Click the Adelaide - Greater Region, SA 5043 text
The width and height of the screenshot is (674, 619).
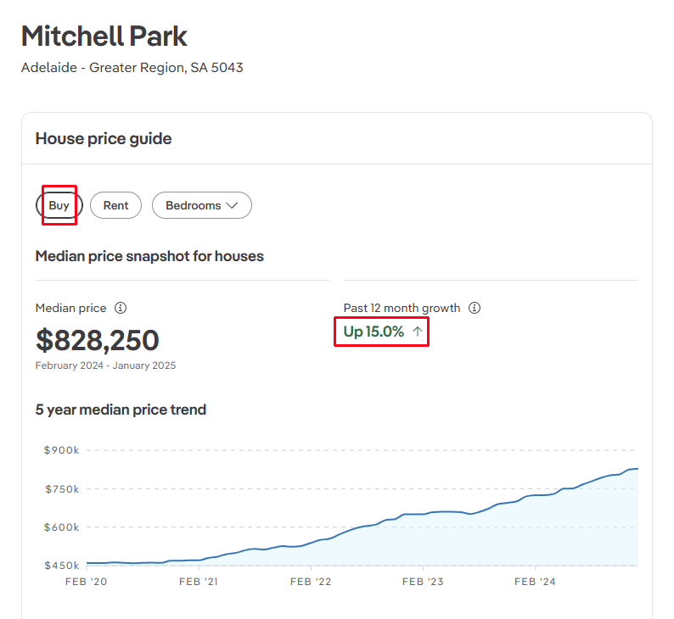[132, 67]
